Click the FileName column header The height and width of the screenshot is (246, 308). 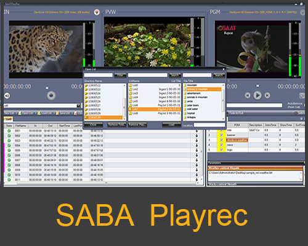tap(20, 125)
